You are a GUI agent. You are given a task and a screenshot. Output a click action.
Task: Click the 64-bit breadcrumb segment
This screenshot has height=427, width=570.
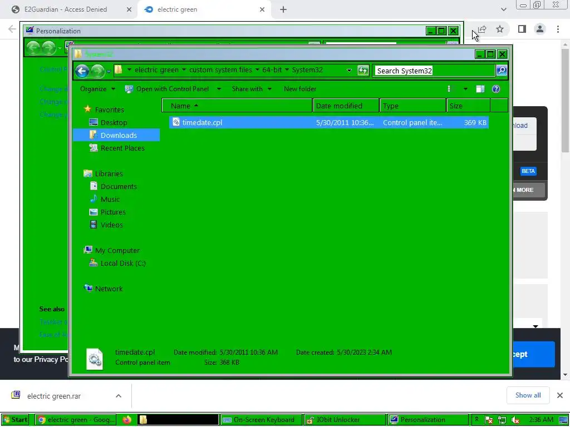click(272, 69)
